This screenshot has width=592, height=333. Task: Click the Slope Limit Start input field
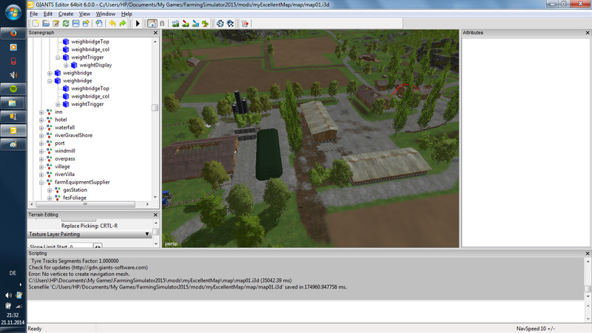click(80, 246)
